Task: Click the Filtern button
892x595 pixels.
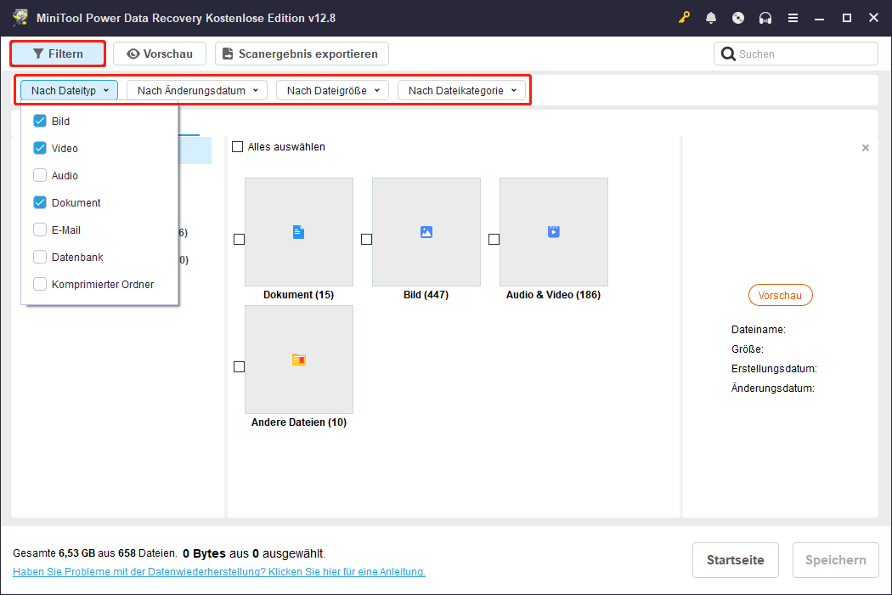Action: pos(58,54)
